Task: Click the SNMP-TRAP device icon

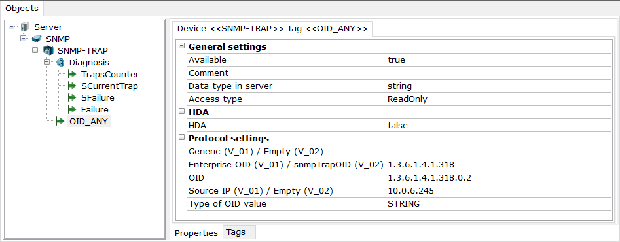Action: 48,50
